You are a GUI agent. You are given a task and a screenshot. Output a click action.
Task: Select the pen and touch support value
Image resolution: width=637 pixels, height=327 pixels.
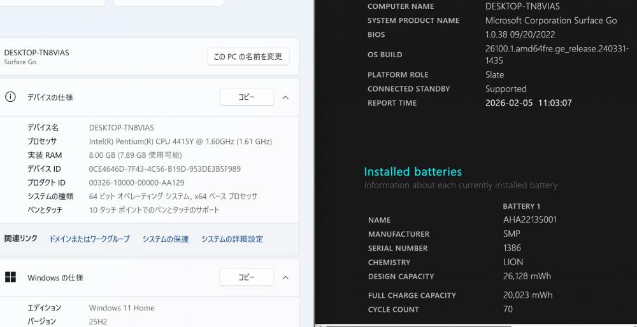[x=154, y=210]
